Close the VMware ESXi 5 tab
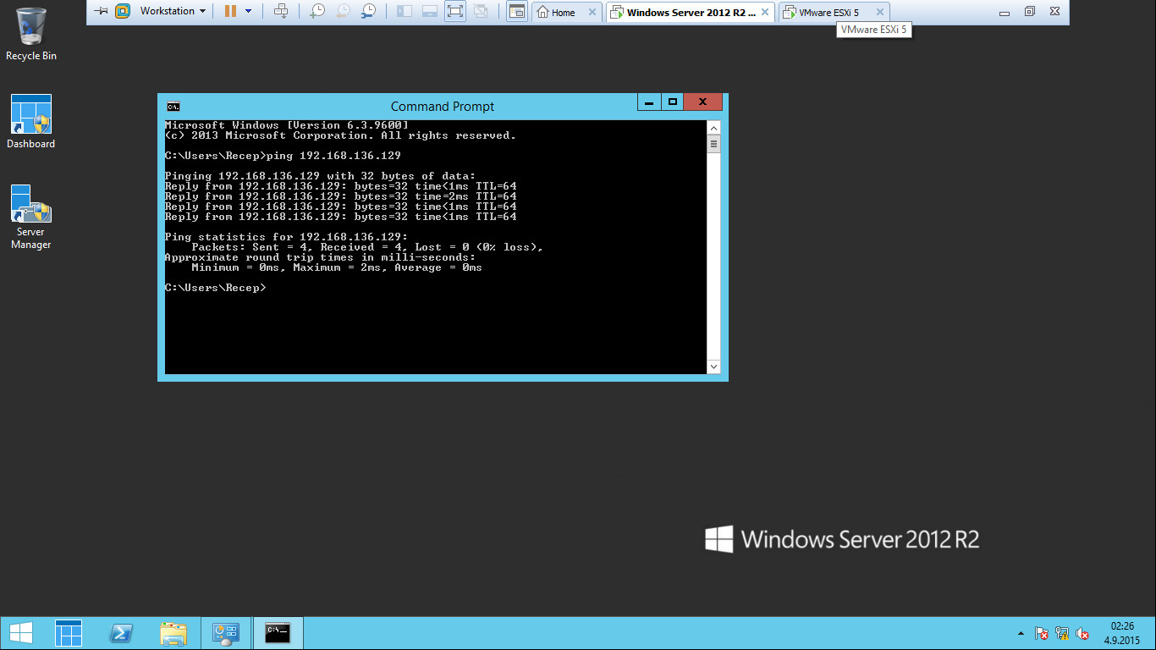 880,12
